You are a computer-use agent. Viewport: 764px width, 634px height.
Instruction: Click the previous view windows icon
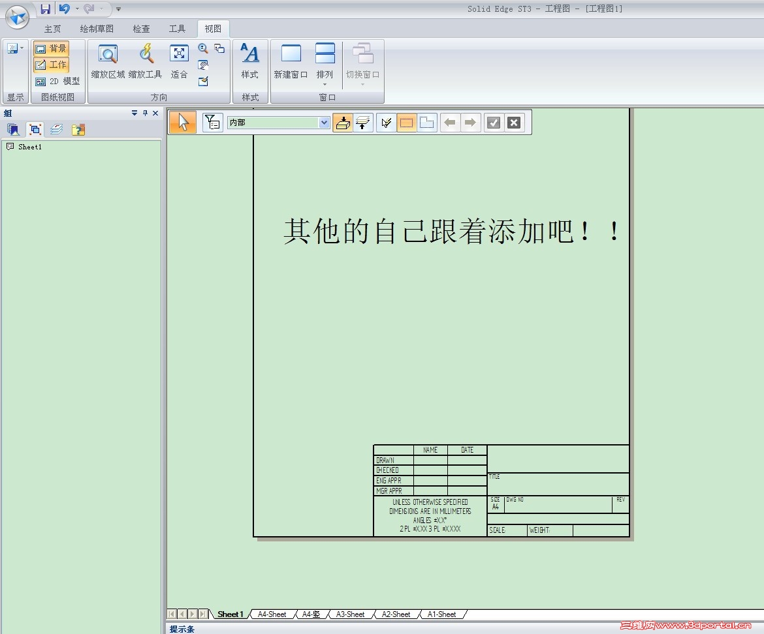[220, 48]
